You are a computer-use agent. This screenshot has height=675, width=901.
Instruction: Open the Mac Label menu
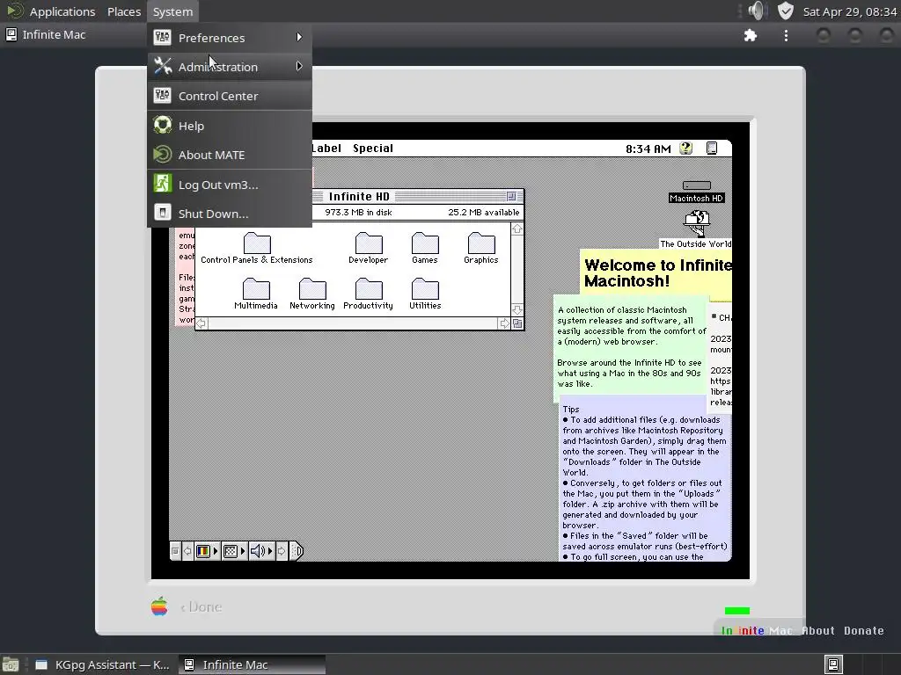[326, 148]
